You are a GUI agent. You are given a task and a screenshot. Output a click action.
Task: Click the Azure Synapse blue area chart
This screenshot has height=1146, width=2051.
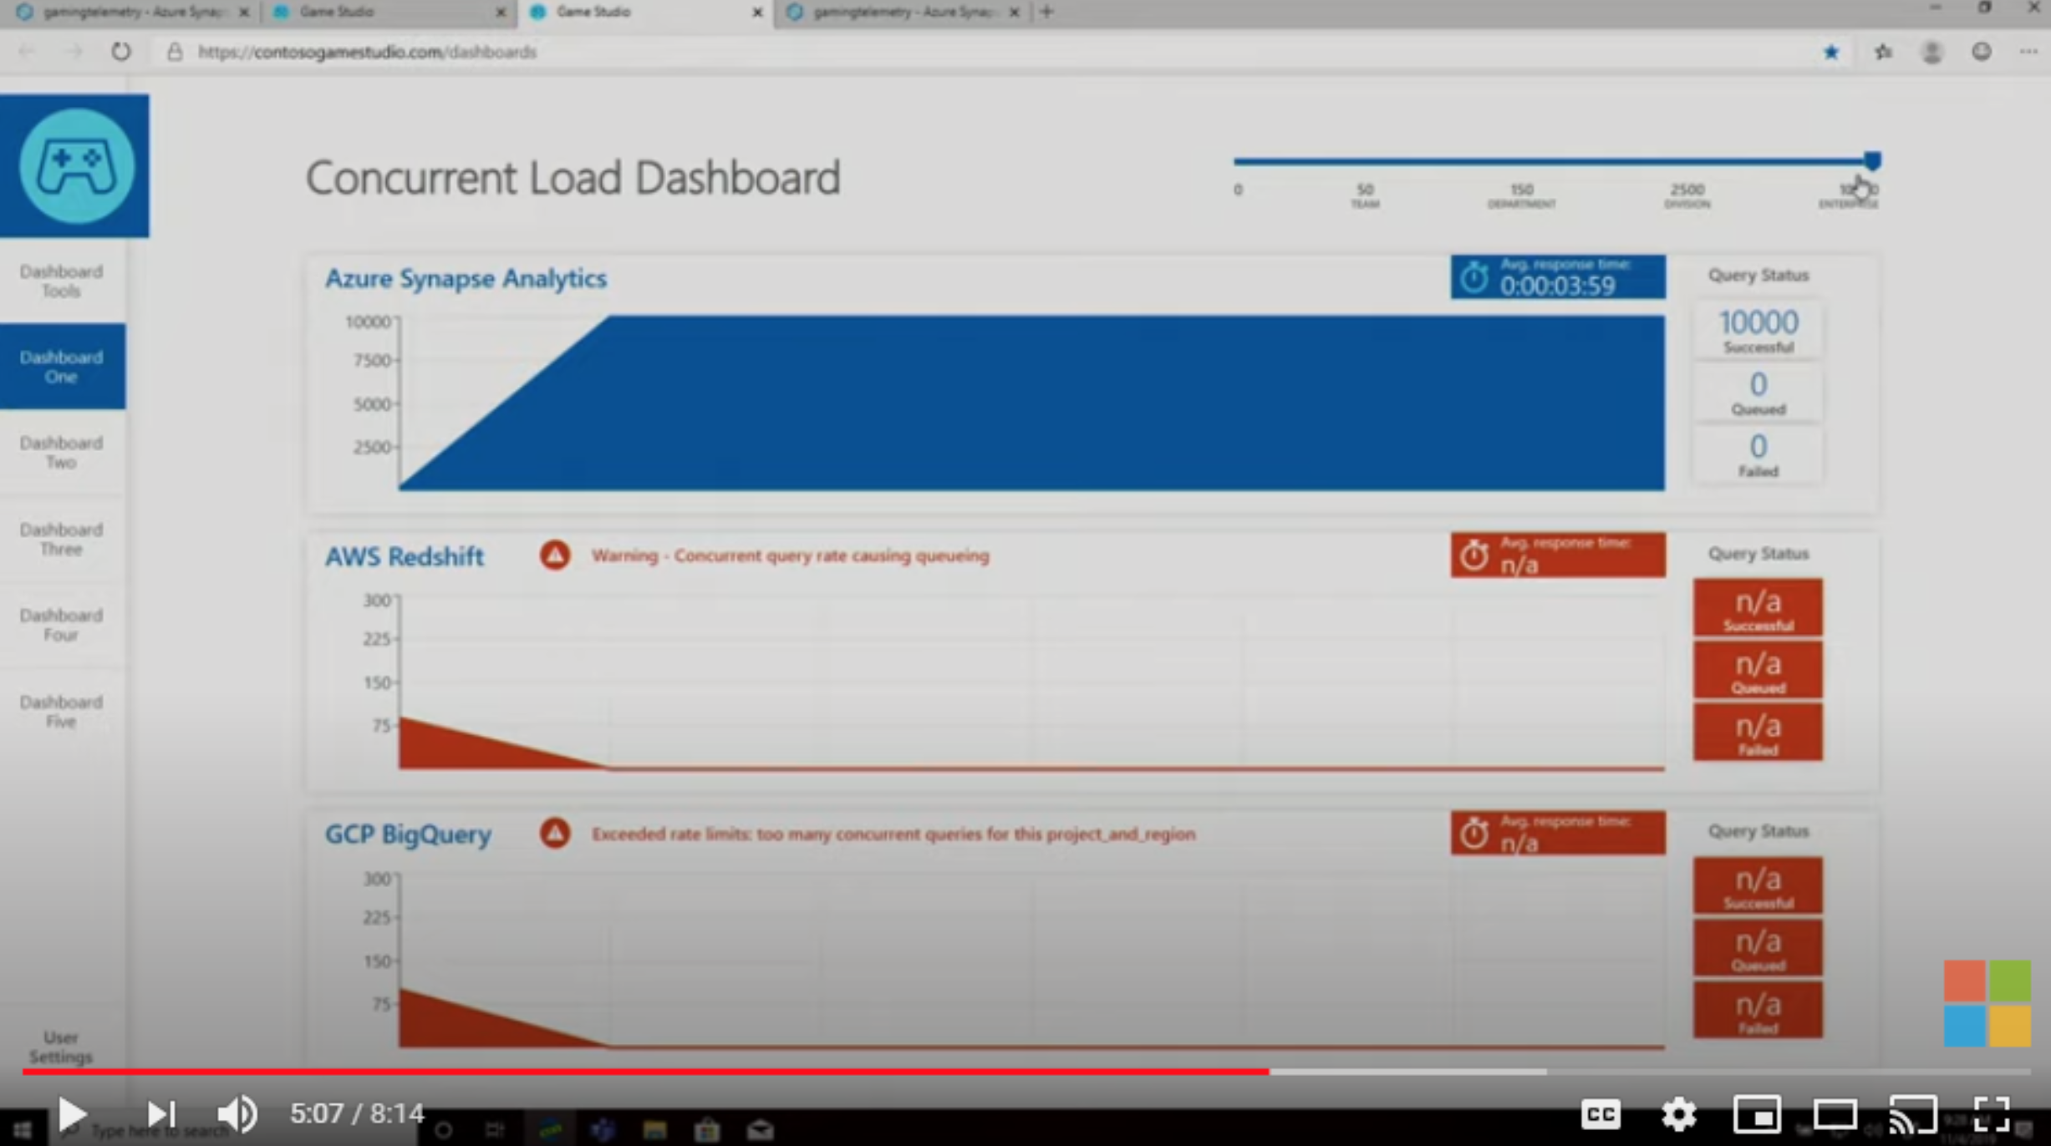(x=1032, y=403)
